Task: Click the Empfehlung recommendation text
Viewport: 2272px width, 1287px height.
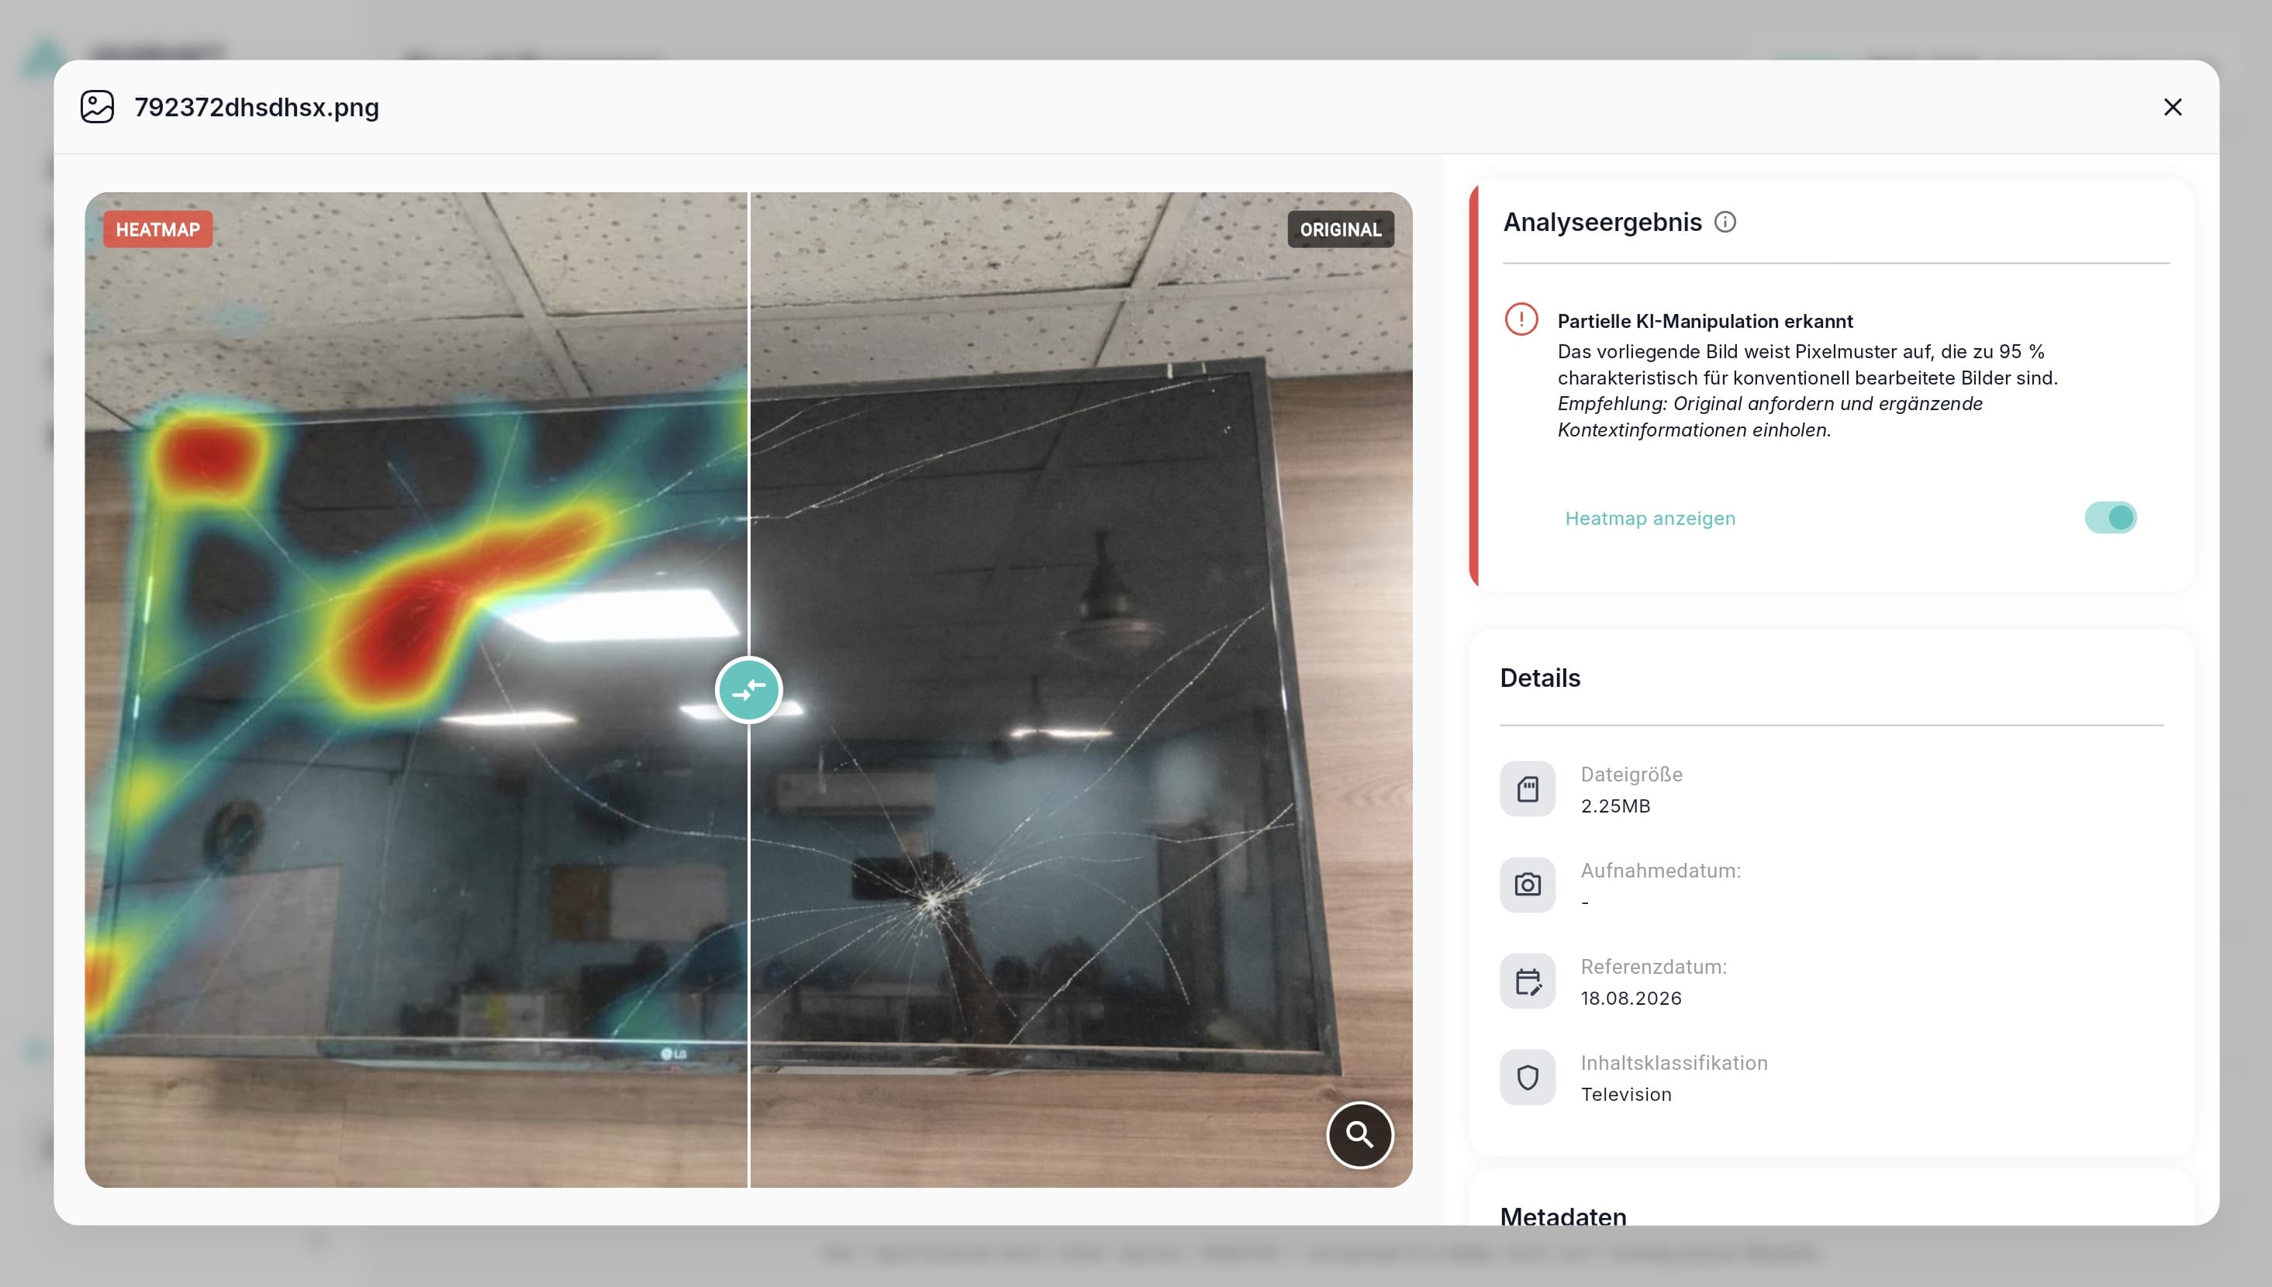Action: pos(1770,416)
